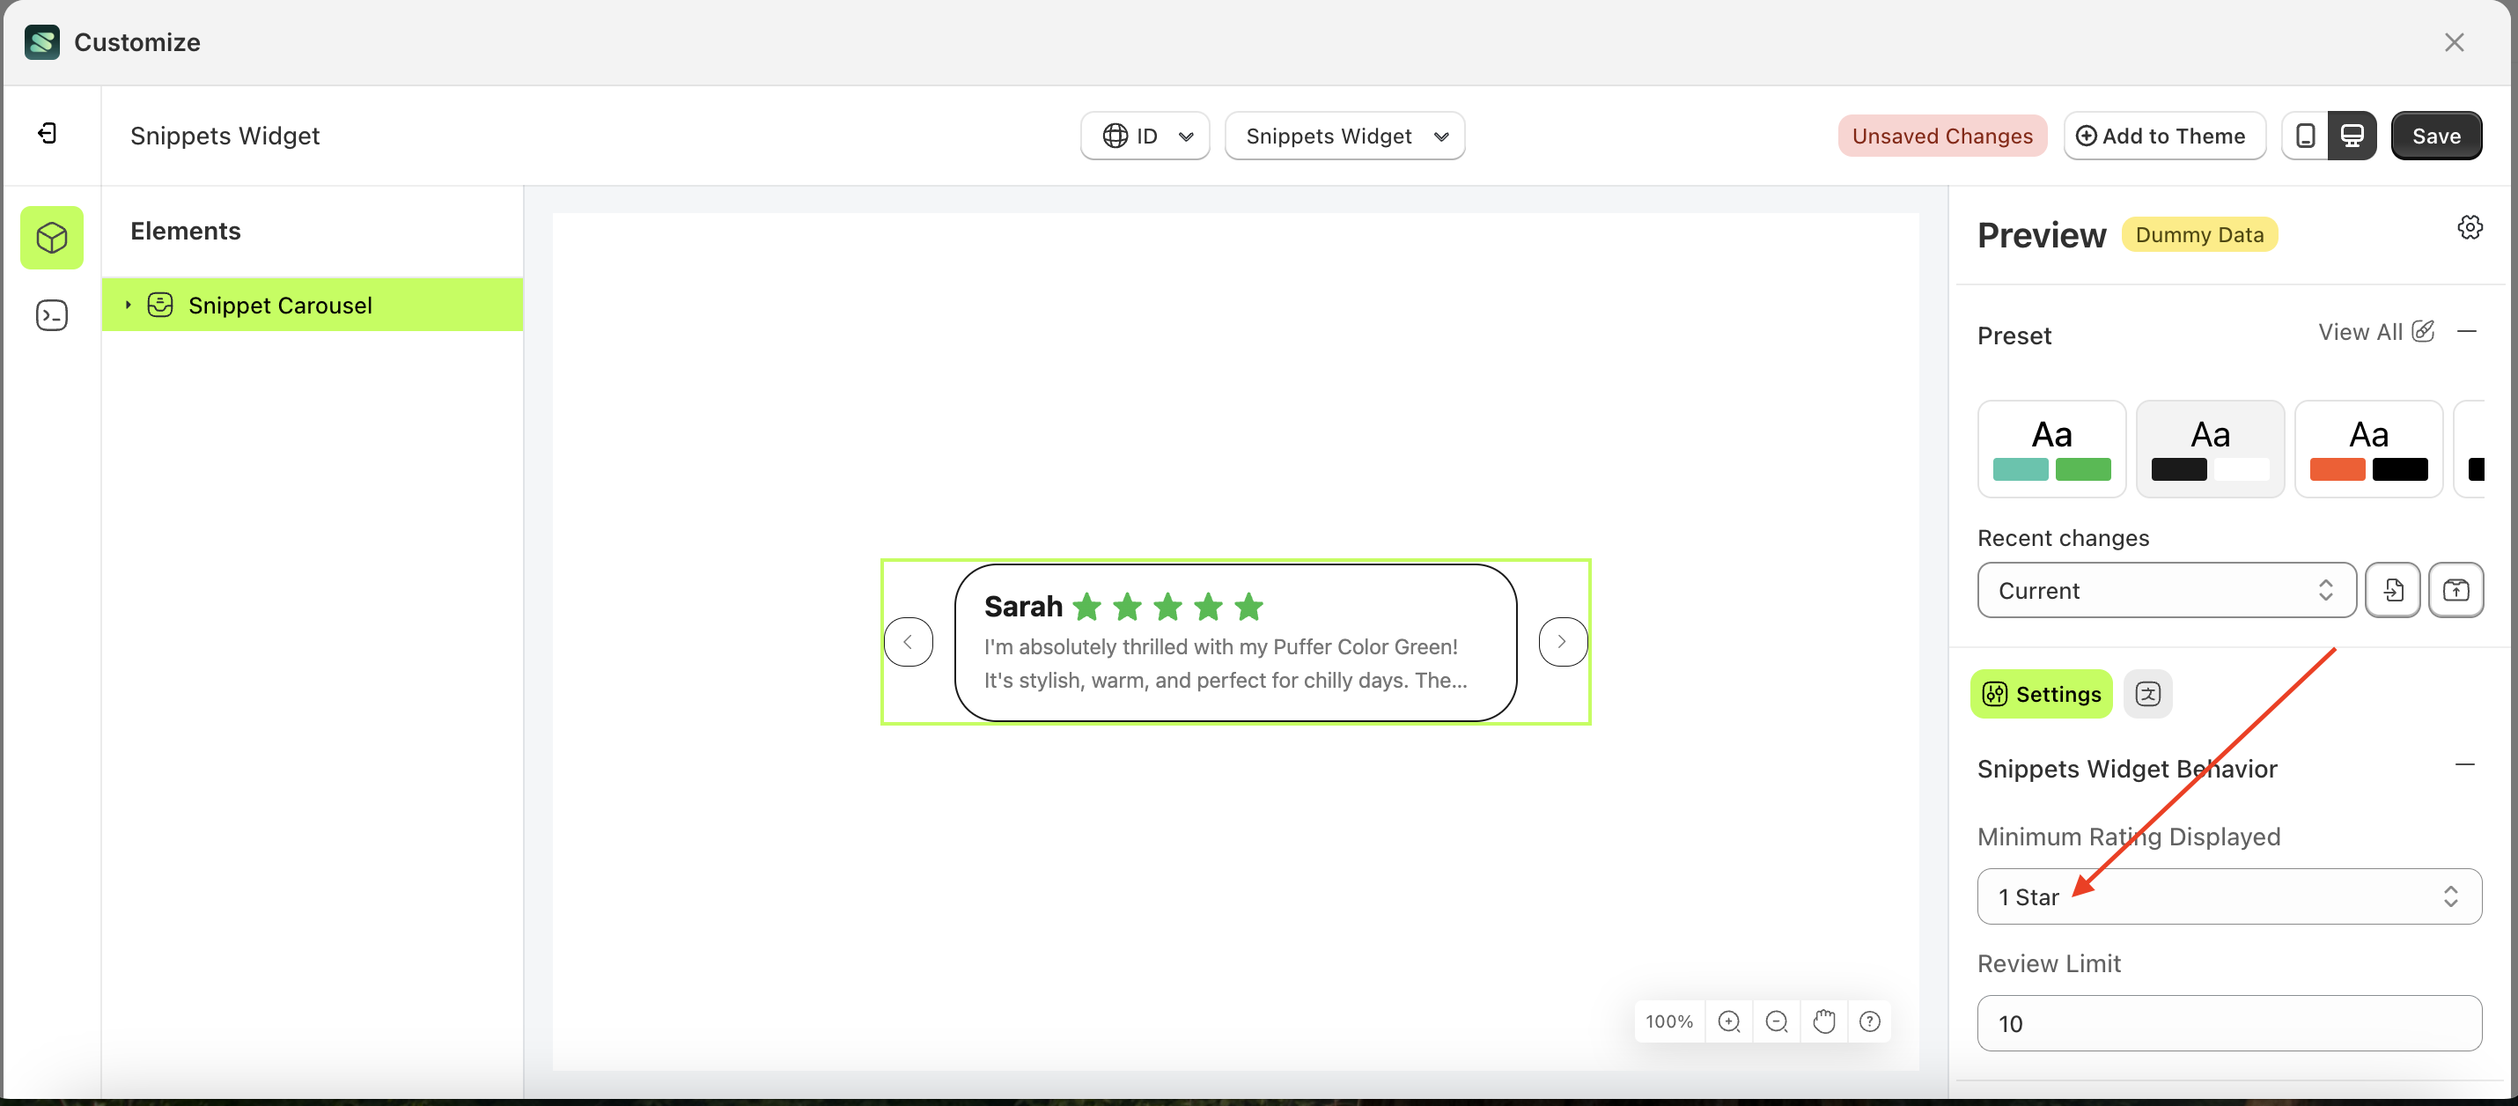Click the preview settings gear icon
This screenshot has width=2518, height=1106.
pos(2469,228)
